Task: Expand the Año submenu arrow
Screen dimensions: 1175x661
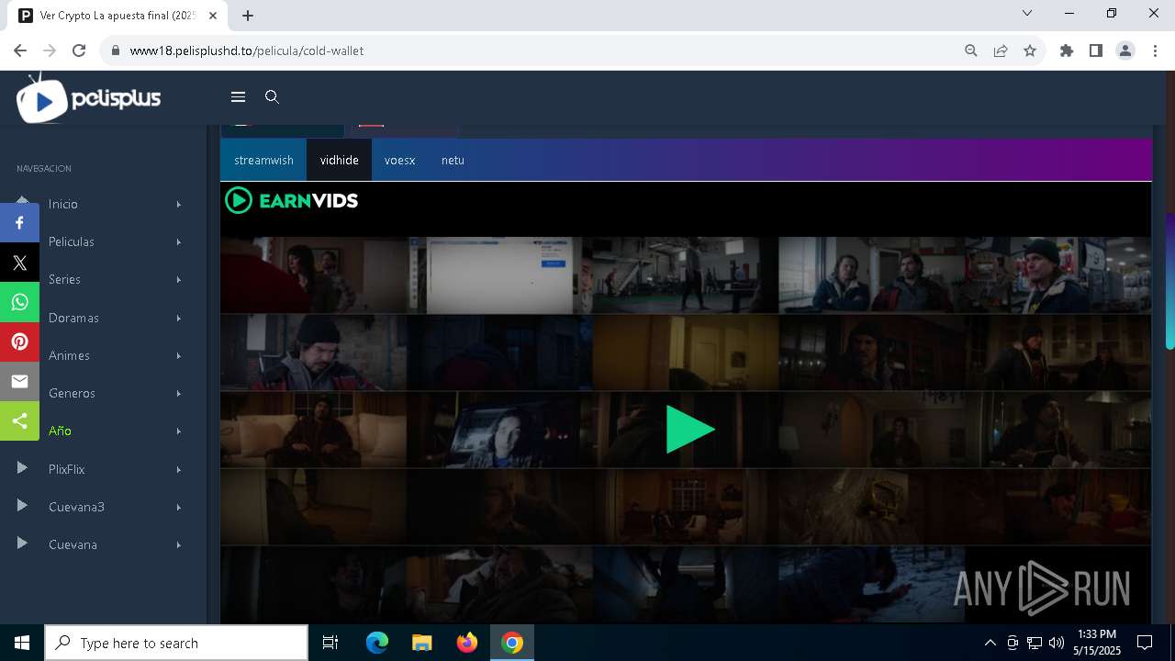Action: [179, 431]
